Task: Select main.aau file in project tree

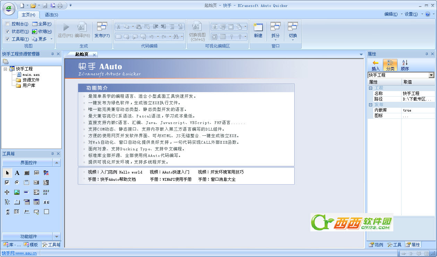Action: click(28, 74)
